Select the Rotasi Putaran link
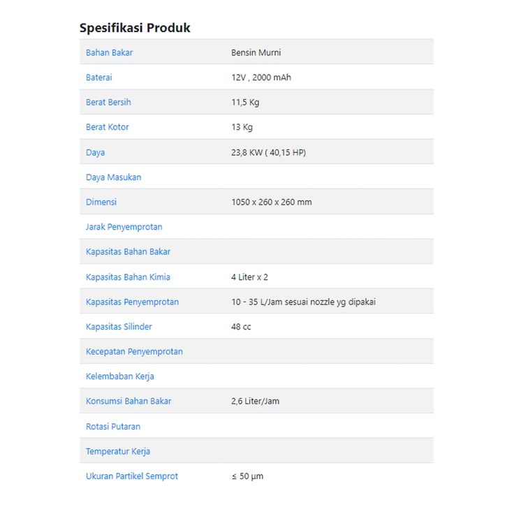This screenshot has width=507, height=507. tap(112, 427)
